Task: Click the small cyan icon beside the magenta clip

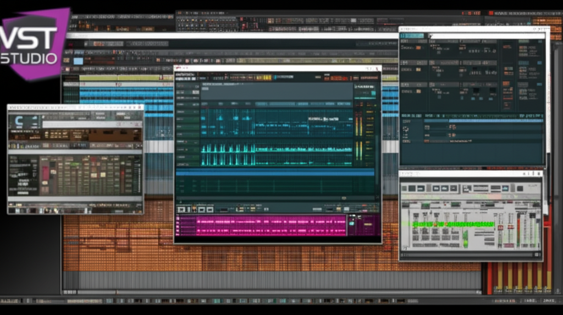Action: [352, 223]
